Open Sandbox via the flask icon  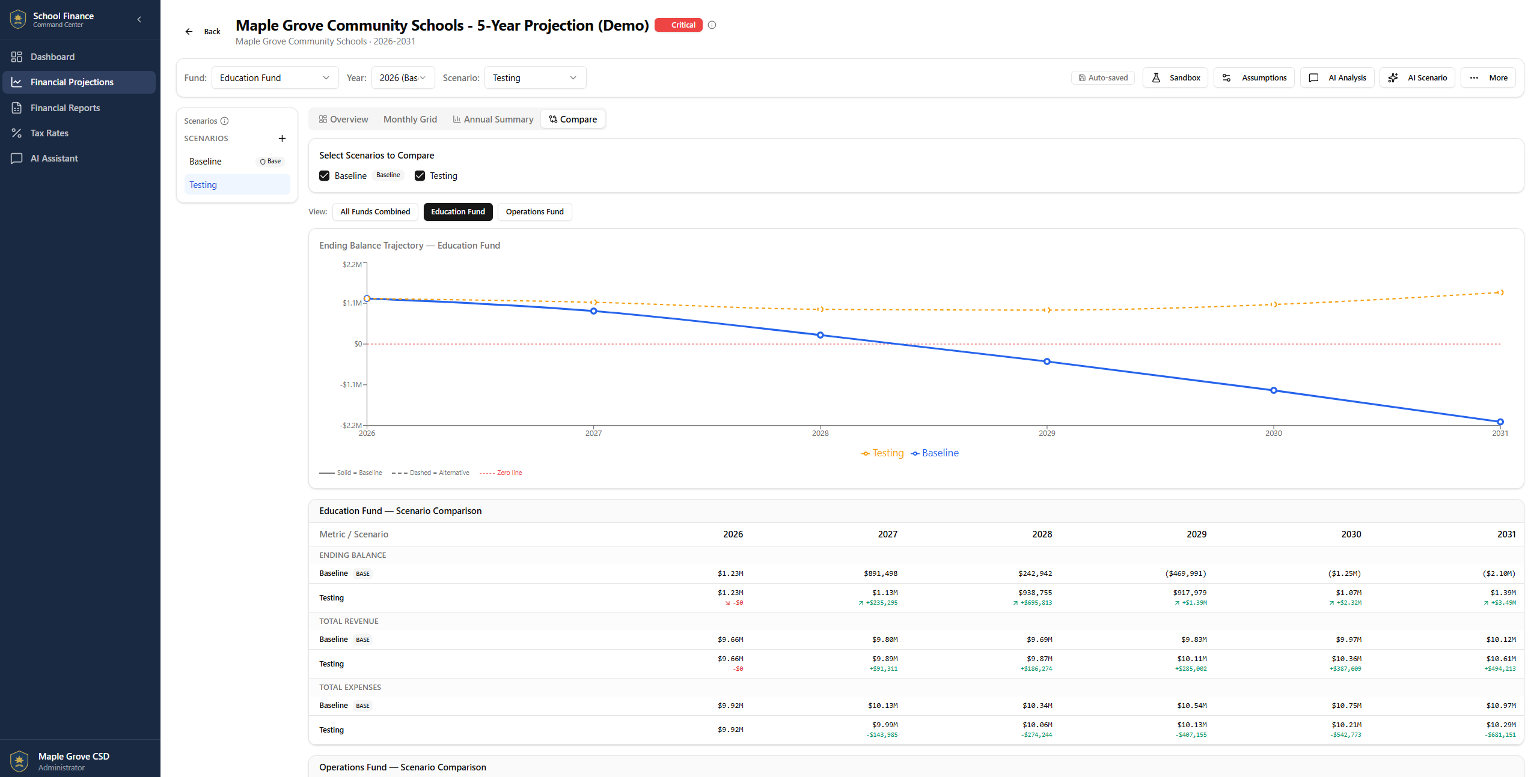1156,78
